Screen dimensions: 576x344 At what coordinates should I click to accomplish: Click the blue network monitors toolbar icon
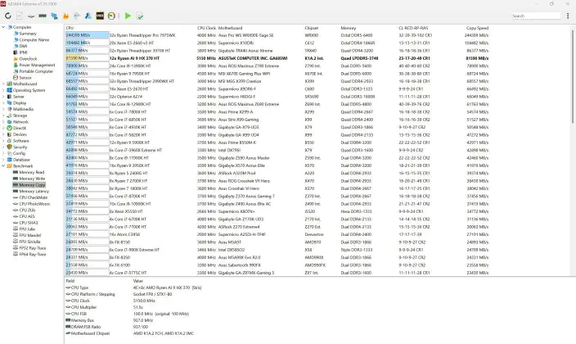(x=54, y=16)
